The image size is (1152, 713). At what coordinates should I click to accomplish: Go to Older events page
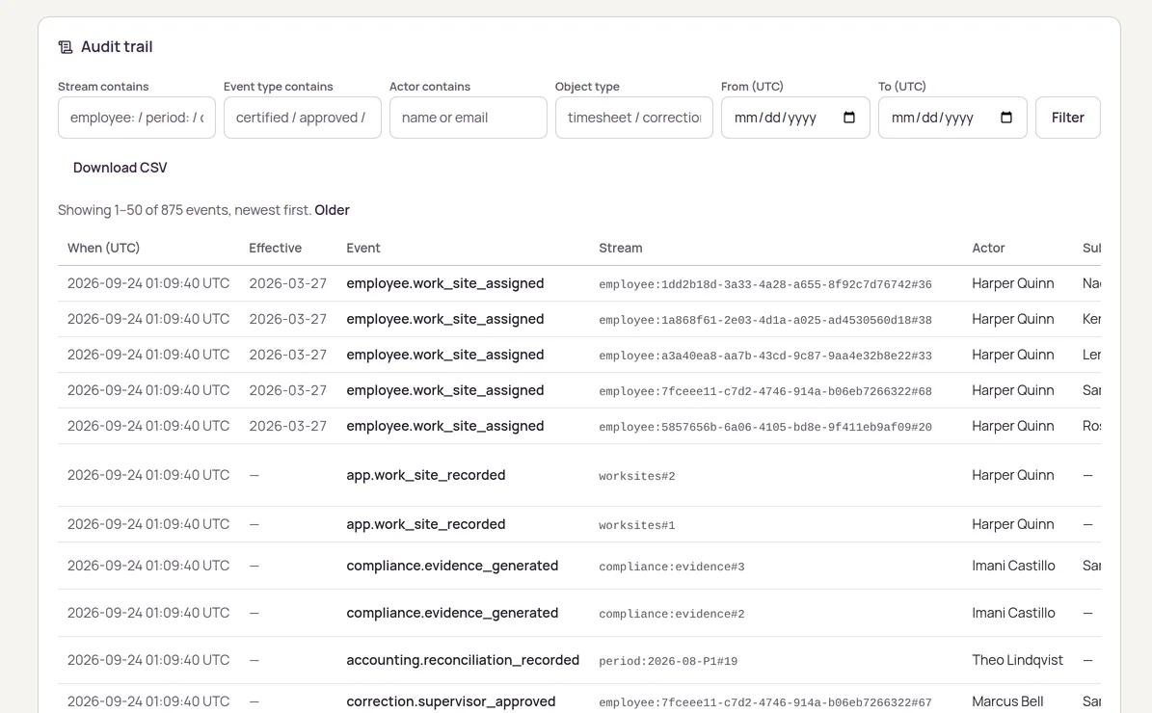[332, 210]
